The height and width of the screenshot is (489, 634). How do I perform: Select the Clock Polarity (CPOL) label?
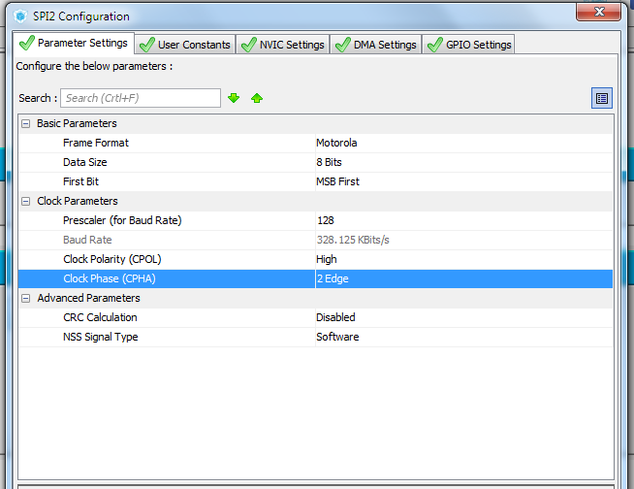(112, 259)
